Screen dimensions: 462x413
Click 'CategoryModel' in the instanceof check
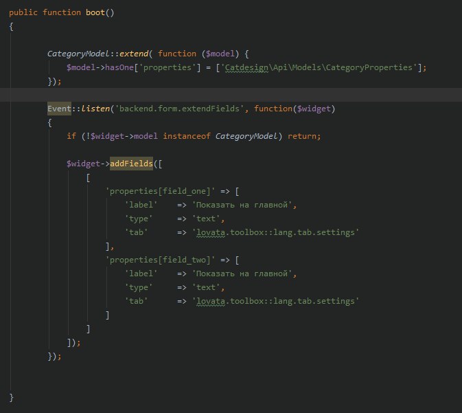click(x=246, y=136)
